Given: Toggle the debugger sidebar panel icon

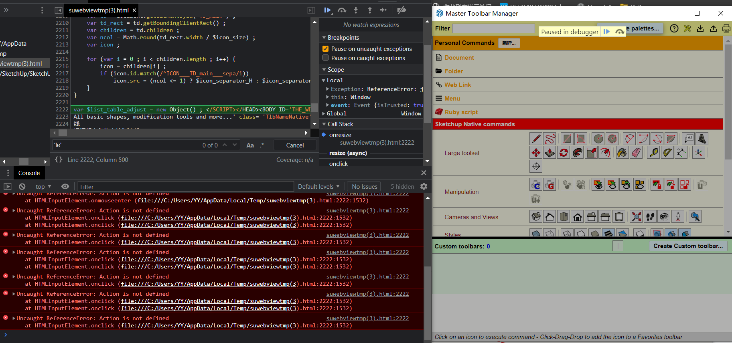Looking at the screenshot, I should tap(311, 10).
